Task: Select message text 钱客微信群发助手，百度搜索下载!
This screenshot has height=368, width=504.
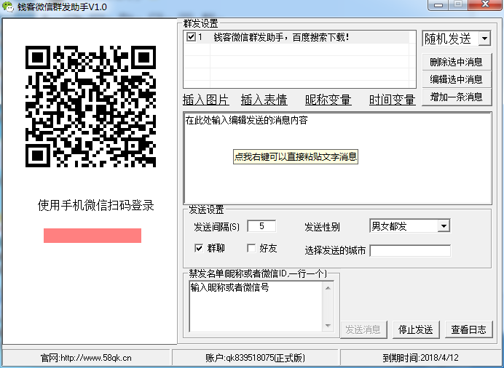Action: [x=281, y=37]
